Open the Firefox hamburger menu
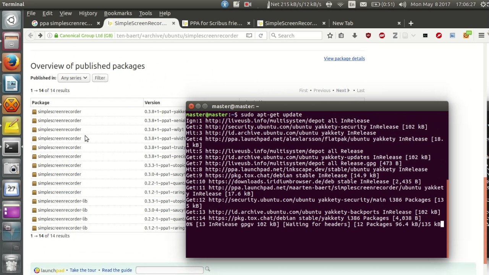 (x=481, y=36)
